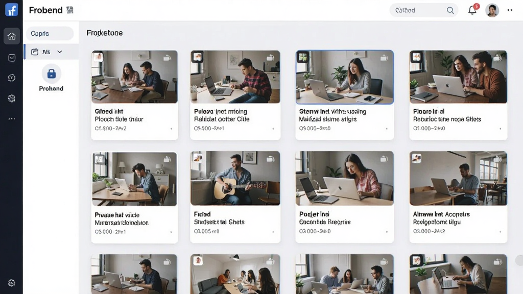Image resolution: width=523 pixels, height=294 pixels.
Task: Open the thumbnail on the 'Stenw inal' card
Action: [345, 77]
